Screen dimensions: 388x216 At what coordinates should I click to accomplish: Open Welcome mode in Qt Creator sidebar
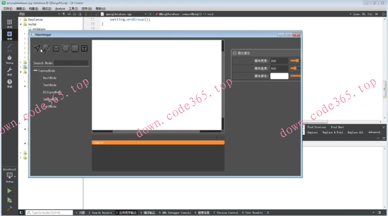pos(9,23)
